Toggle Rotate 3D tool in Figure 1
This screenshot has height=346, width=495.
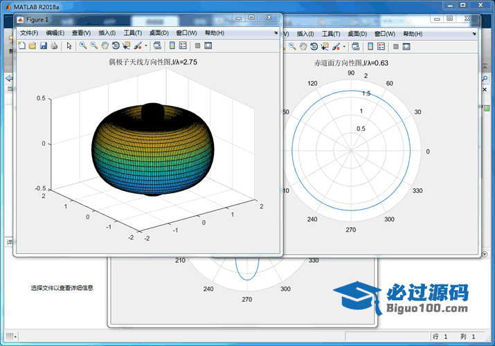click(x=116, y=46)
